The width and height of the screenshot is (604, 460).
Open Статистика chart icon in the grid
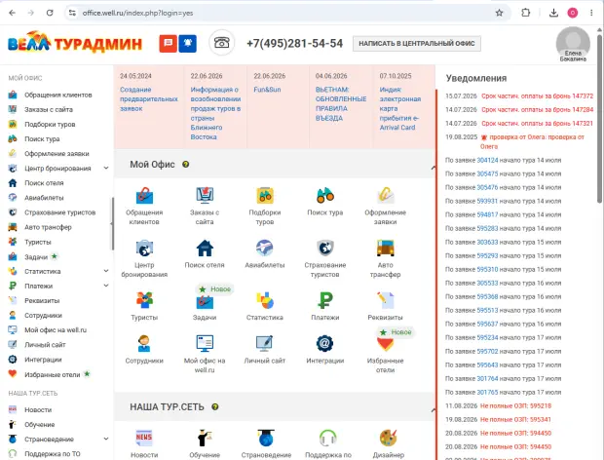click(265, 300)
